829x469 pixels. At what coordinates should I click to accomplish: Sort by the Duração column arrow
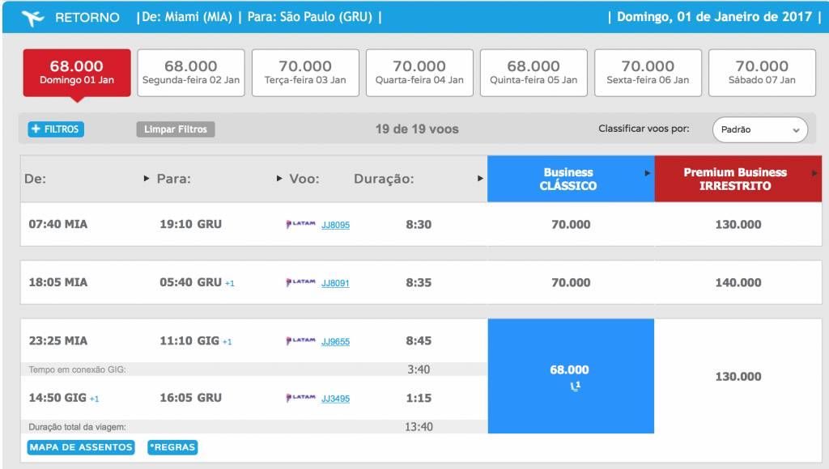(480, 179)
